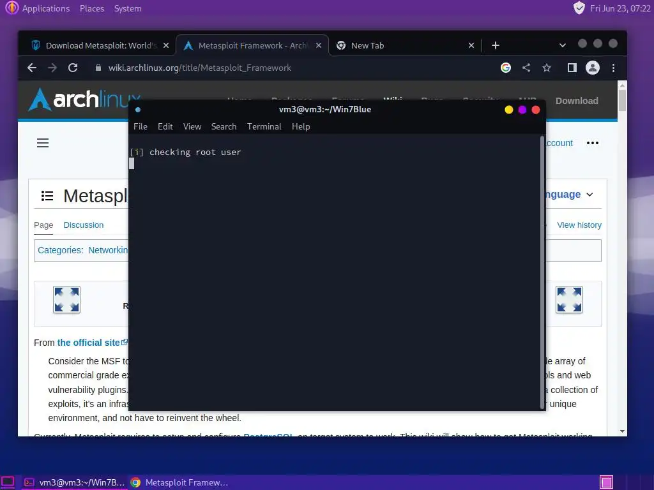Open the Download link in Arch header

(x=577, y=101)
